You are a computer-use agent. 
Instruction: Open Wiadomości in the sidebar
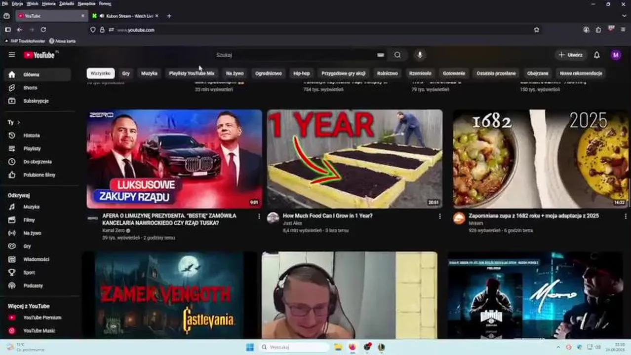(x=38, y=259)
